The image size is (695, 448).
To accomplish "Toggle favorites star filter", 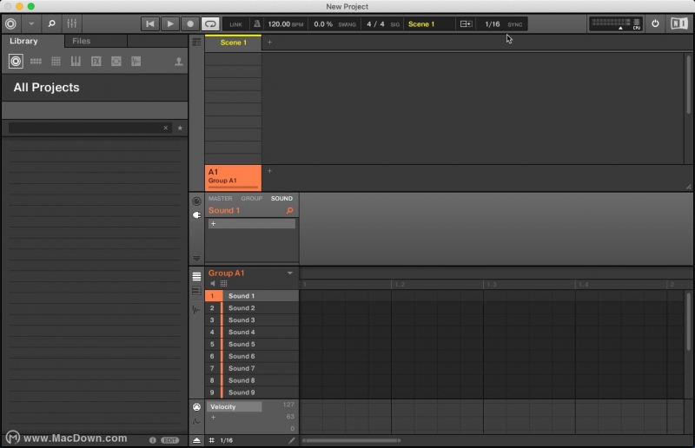I will pos(180,128).
